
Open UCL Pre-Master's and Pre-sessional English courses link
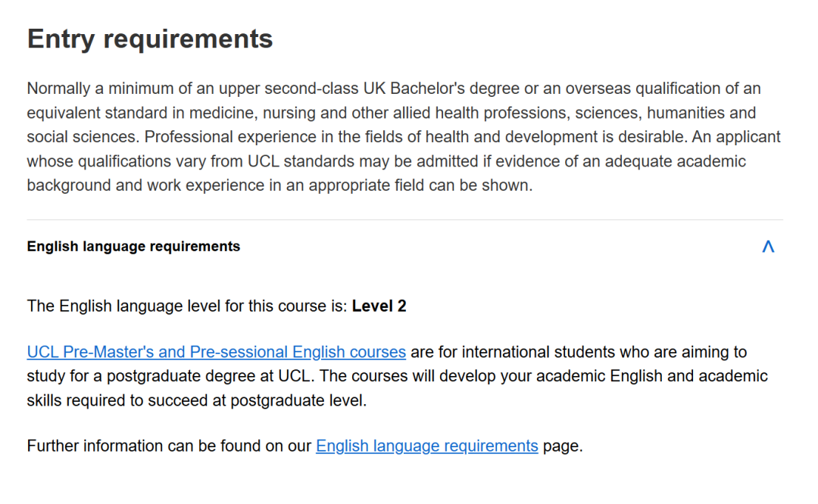pos(216,352)
